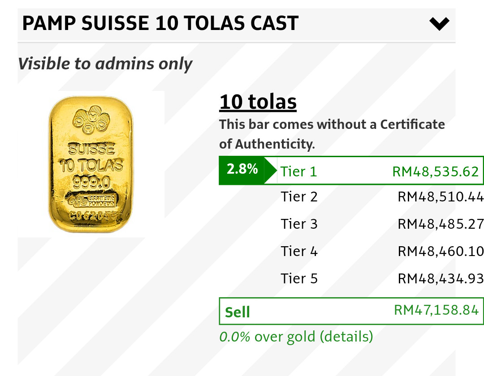Viewport: 484px width, 376px height.
Task: Open the gold bar product image
Action: click(91, 164)
